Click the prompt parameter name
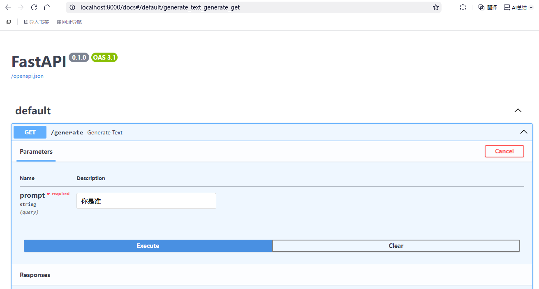The width and height of the screenshot is (539, 289). point(32,195)
